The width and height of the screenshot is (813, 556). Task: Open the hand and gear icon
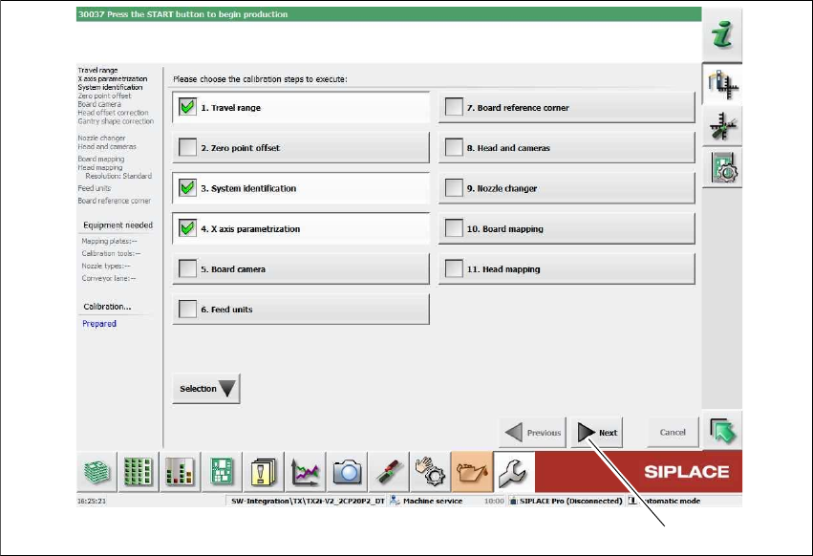[x=430, y=472]
